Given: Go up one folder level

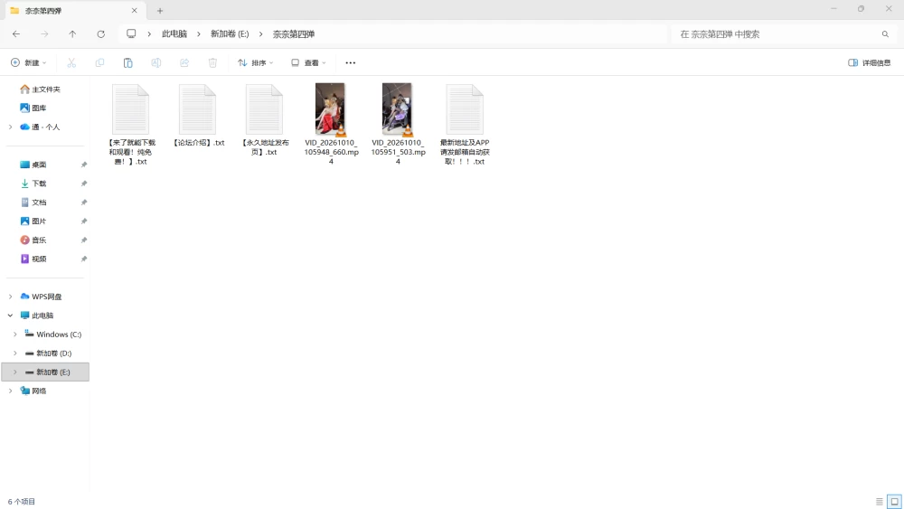Looking at the screenshot, I should 72,34.
